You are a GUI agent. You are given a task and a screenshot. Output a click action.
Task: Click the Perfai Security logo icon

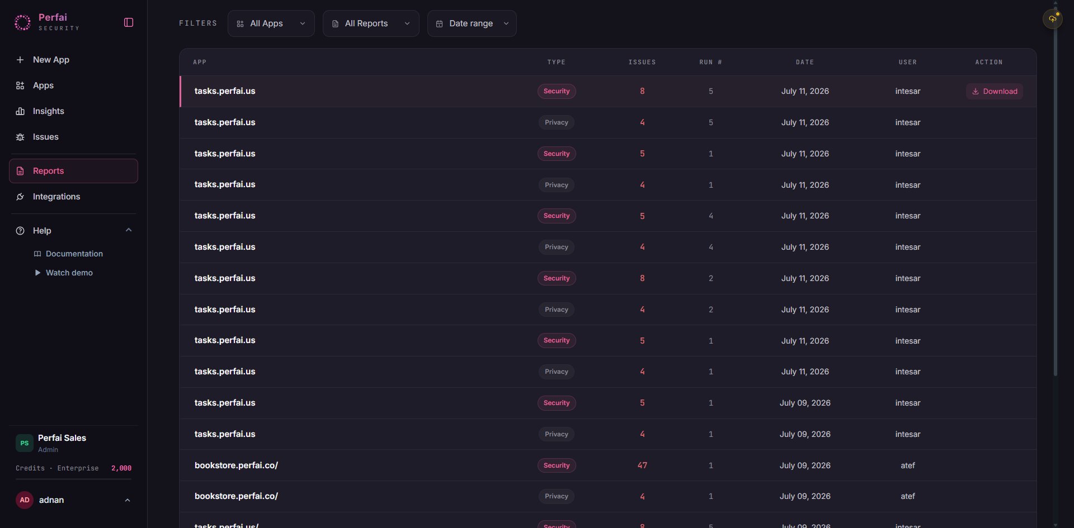[x=22, y=22]
